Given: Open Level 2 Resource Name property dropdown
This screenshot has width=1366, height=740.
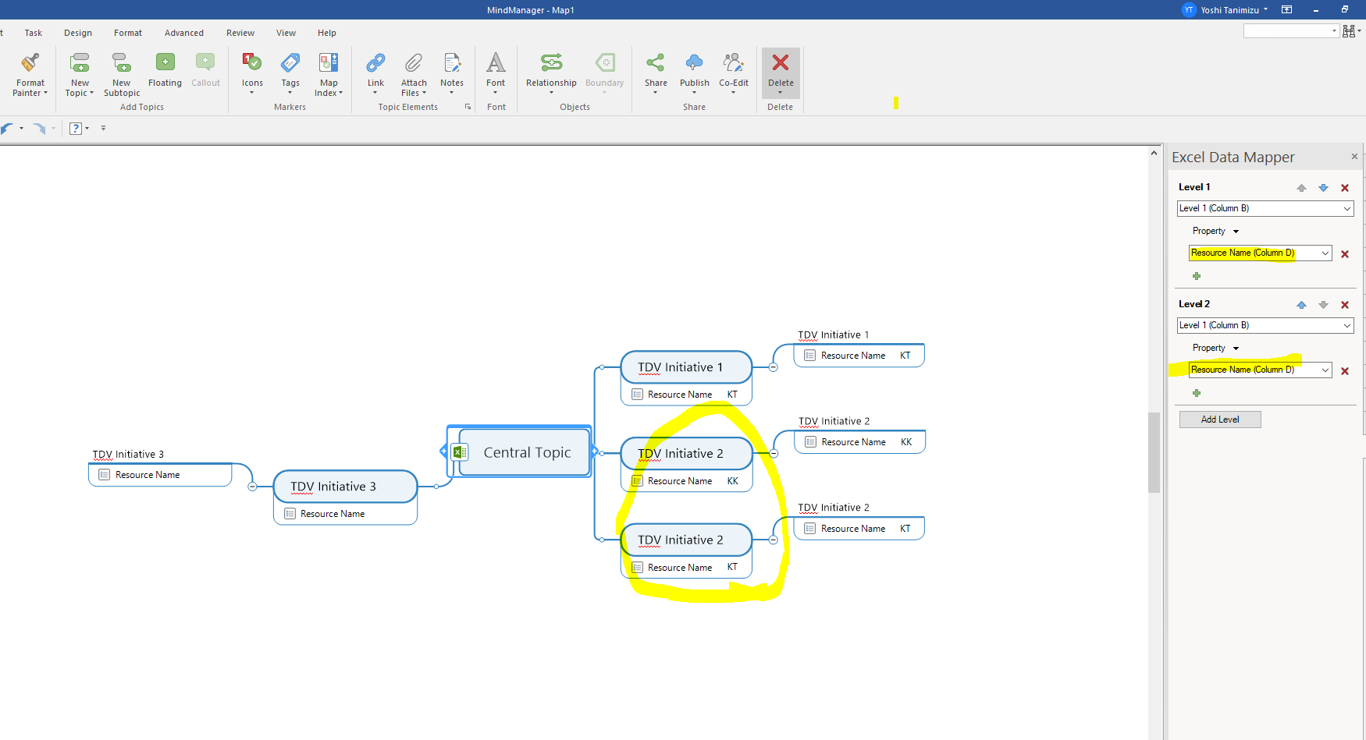Looking at the screenshot, I should (x=1325, y=370).
